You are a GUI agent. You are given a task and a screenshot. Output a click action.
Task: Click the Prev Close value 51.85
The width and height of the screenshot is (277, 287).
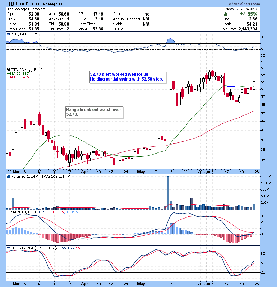[x=34, y=29]
